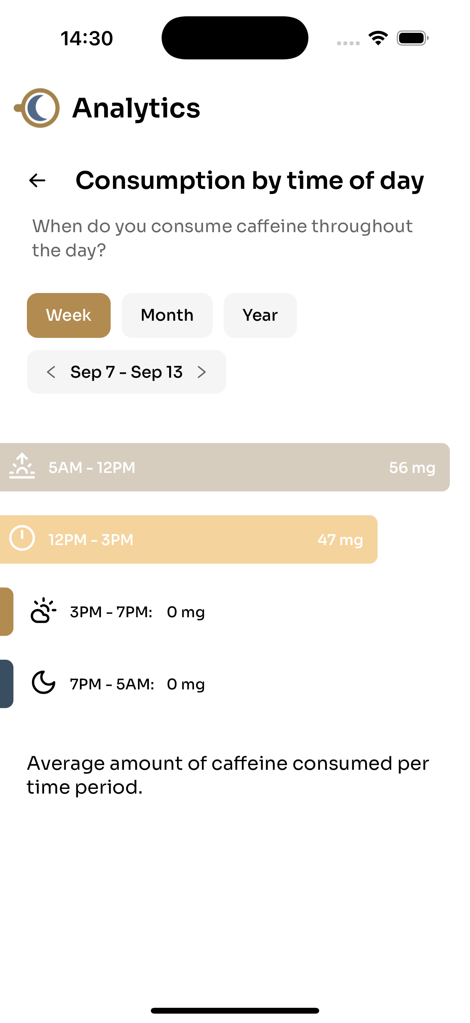470x1023 pixels.
Task: Tap the cloudy sun afternoon icon
Action: [43, 610]
